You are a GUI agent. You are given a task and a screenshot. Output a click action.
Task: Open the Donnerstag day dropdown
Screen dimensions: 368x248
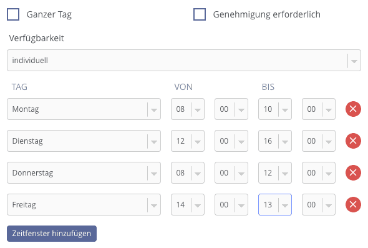[x=84, y=173]
